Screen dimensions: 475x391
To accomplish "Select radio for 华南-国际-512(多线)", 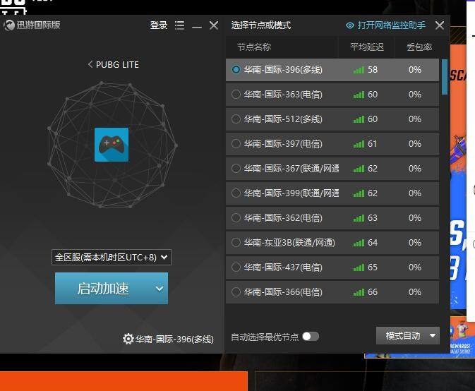I will click(236, 119).
